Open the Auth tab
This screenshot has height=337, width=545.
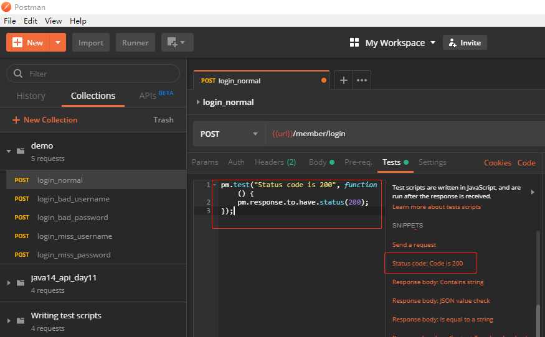coord(236,162)
